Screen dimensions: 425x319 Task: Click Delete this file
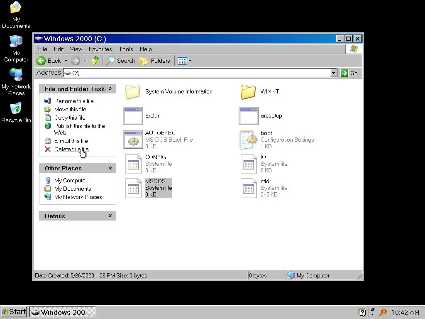click(71, 149)
